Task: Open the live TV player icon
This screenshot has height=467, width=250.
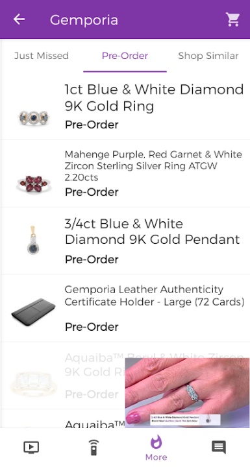Action: (x=31, y=447)
